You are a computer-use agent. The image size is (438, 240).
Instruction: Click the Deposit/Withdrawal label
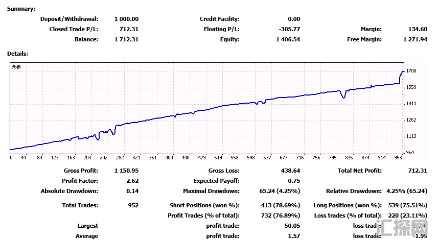[x=70, y=19]
